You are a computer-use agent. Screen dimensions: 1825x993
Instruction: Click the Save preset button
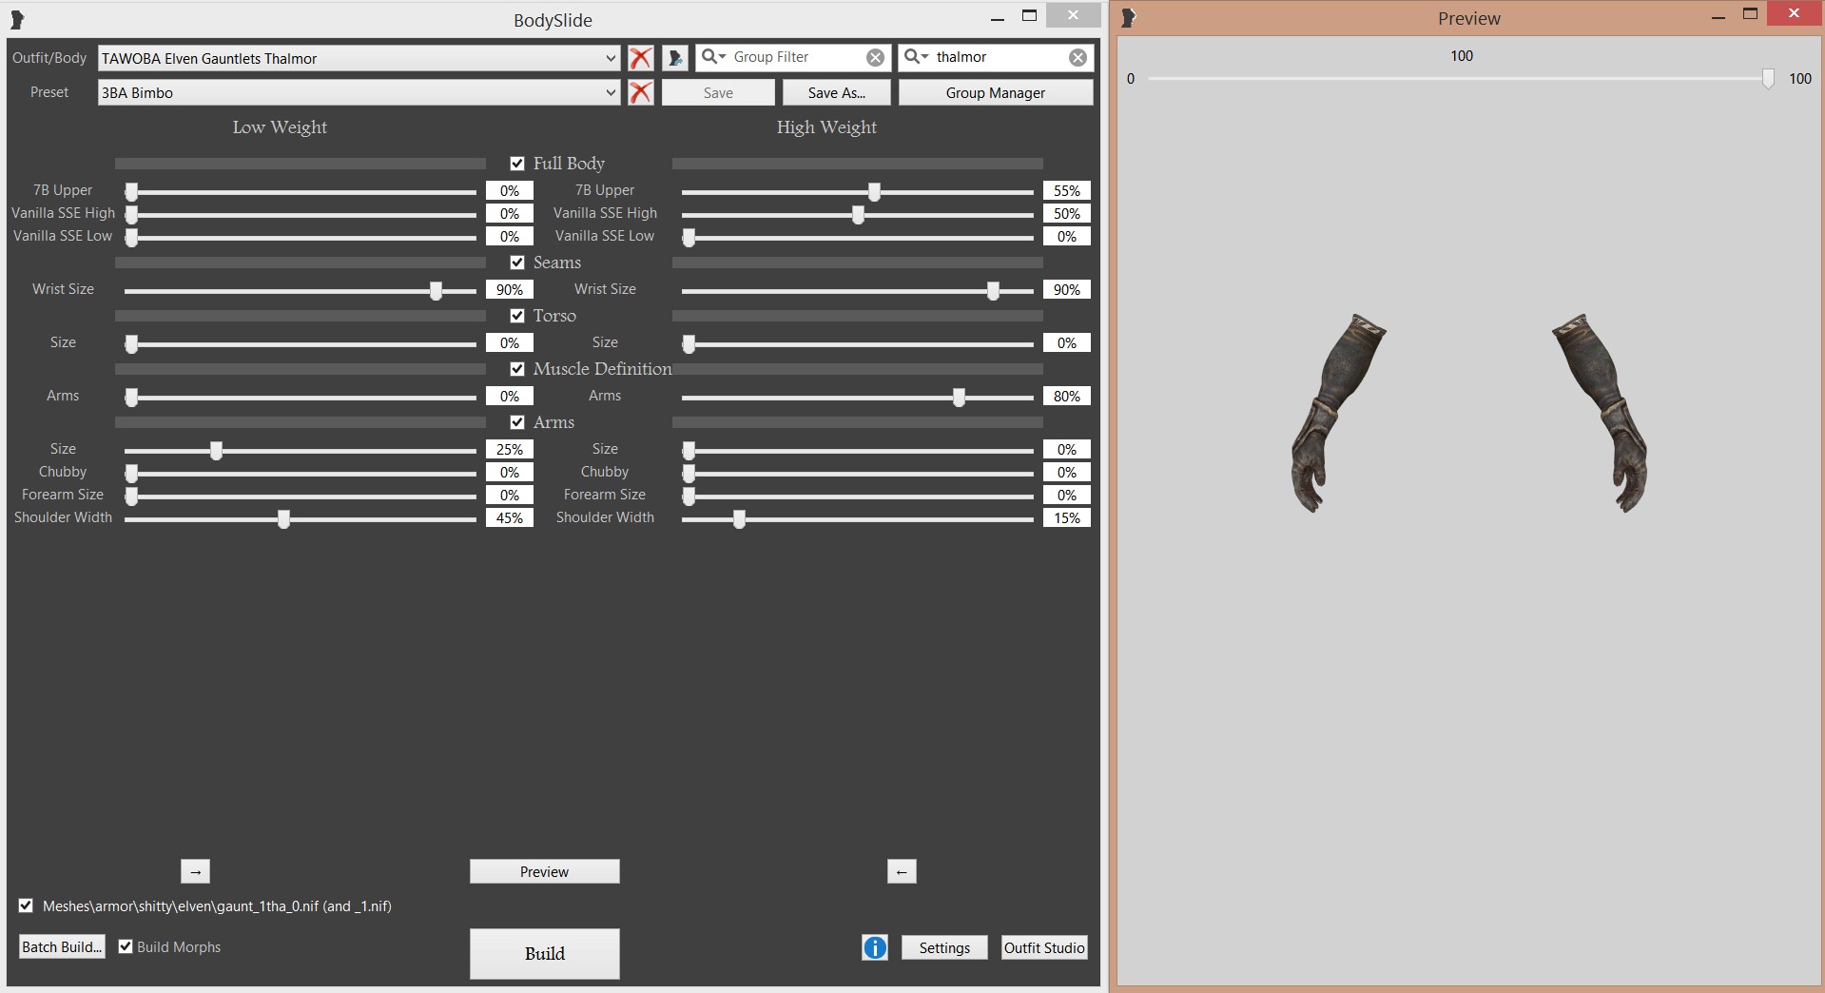click(x=718, y=92)
